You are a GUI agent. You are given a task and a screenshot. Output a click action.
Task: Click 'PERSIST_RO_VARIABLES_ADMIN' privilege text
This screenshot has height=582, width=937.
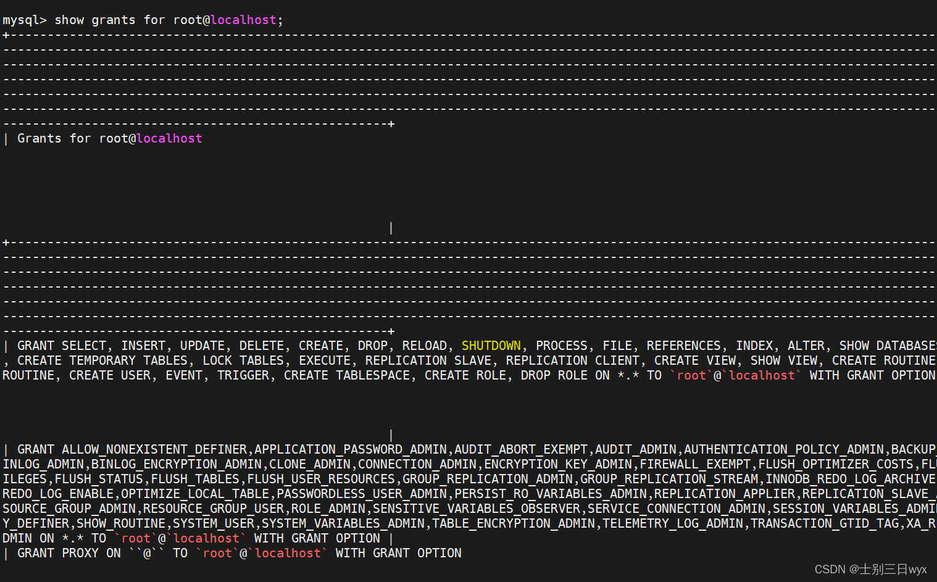[551, 494]
